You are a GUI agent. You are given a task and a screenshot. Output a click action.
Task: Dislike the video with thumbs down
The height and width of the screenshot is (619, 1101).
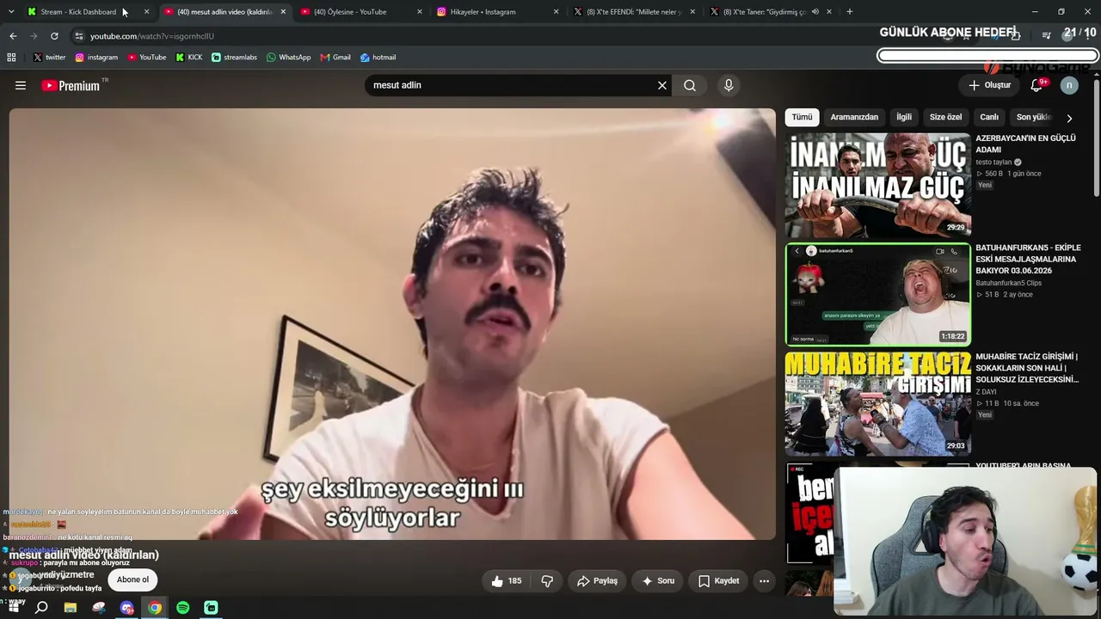[x=547, y=581]
